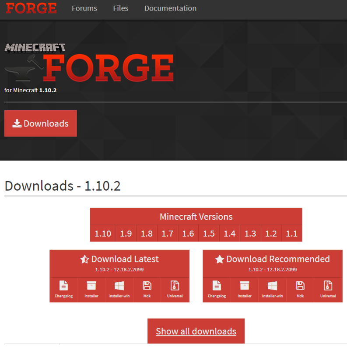
Task: Select Minecraft version 1.6
Action: coord(188,234)
